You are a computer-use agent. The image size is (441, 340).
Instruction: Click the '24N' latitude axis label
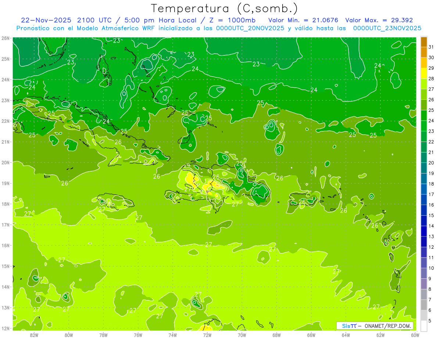[x=6, y=80]
